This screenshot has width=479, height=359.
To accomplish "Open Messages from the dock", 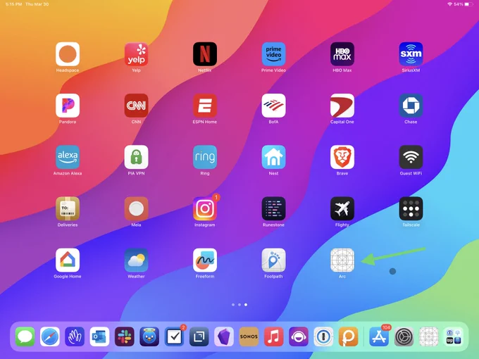I will click(25, 336).
